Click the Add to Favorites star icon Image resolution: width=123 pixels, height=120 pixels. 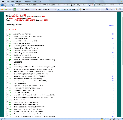(6, 9)
